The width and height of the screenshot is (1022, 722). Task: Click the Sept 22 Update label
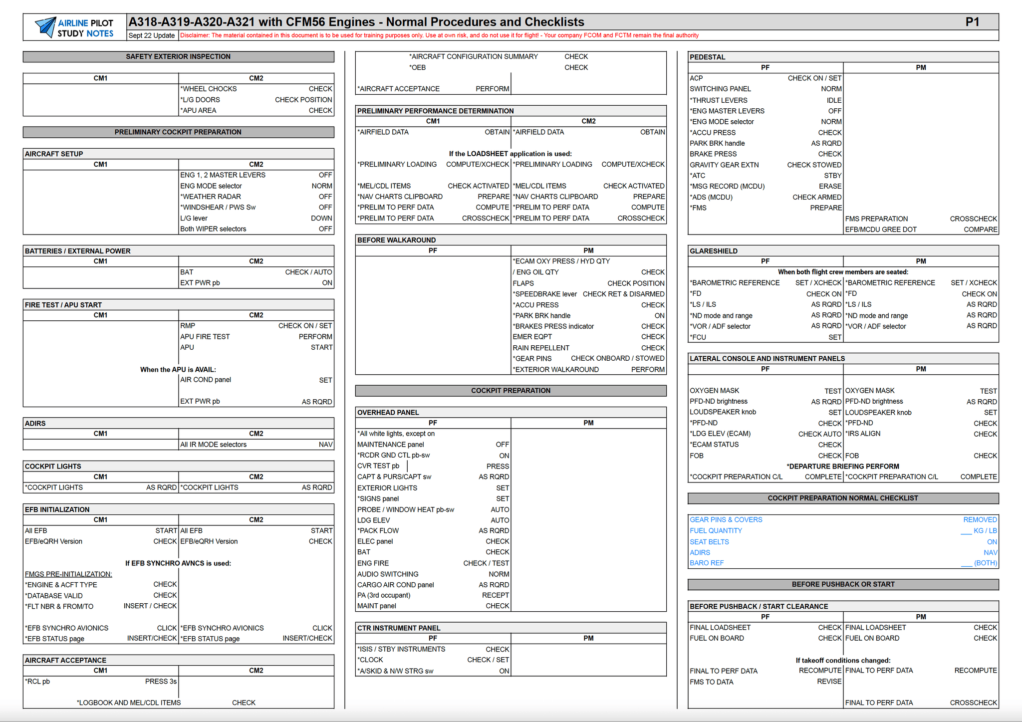point(152,35)
